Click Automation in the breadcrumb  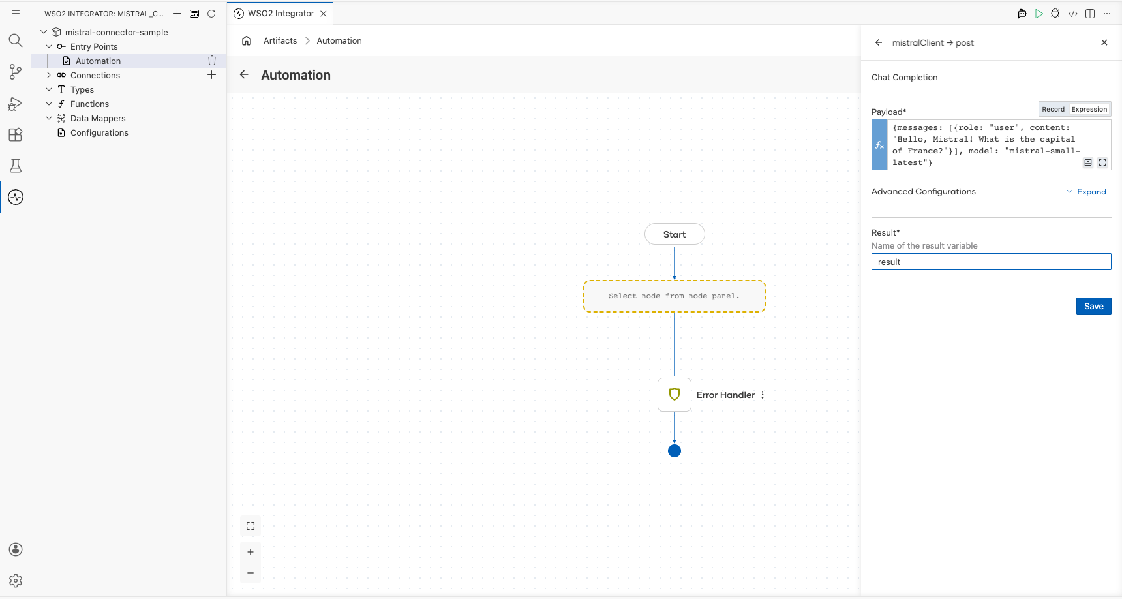pos(339,40)
